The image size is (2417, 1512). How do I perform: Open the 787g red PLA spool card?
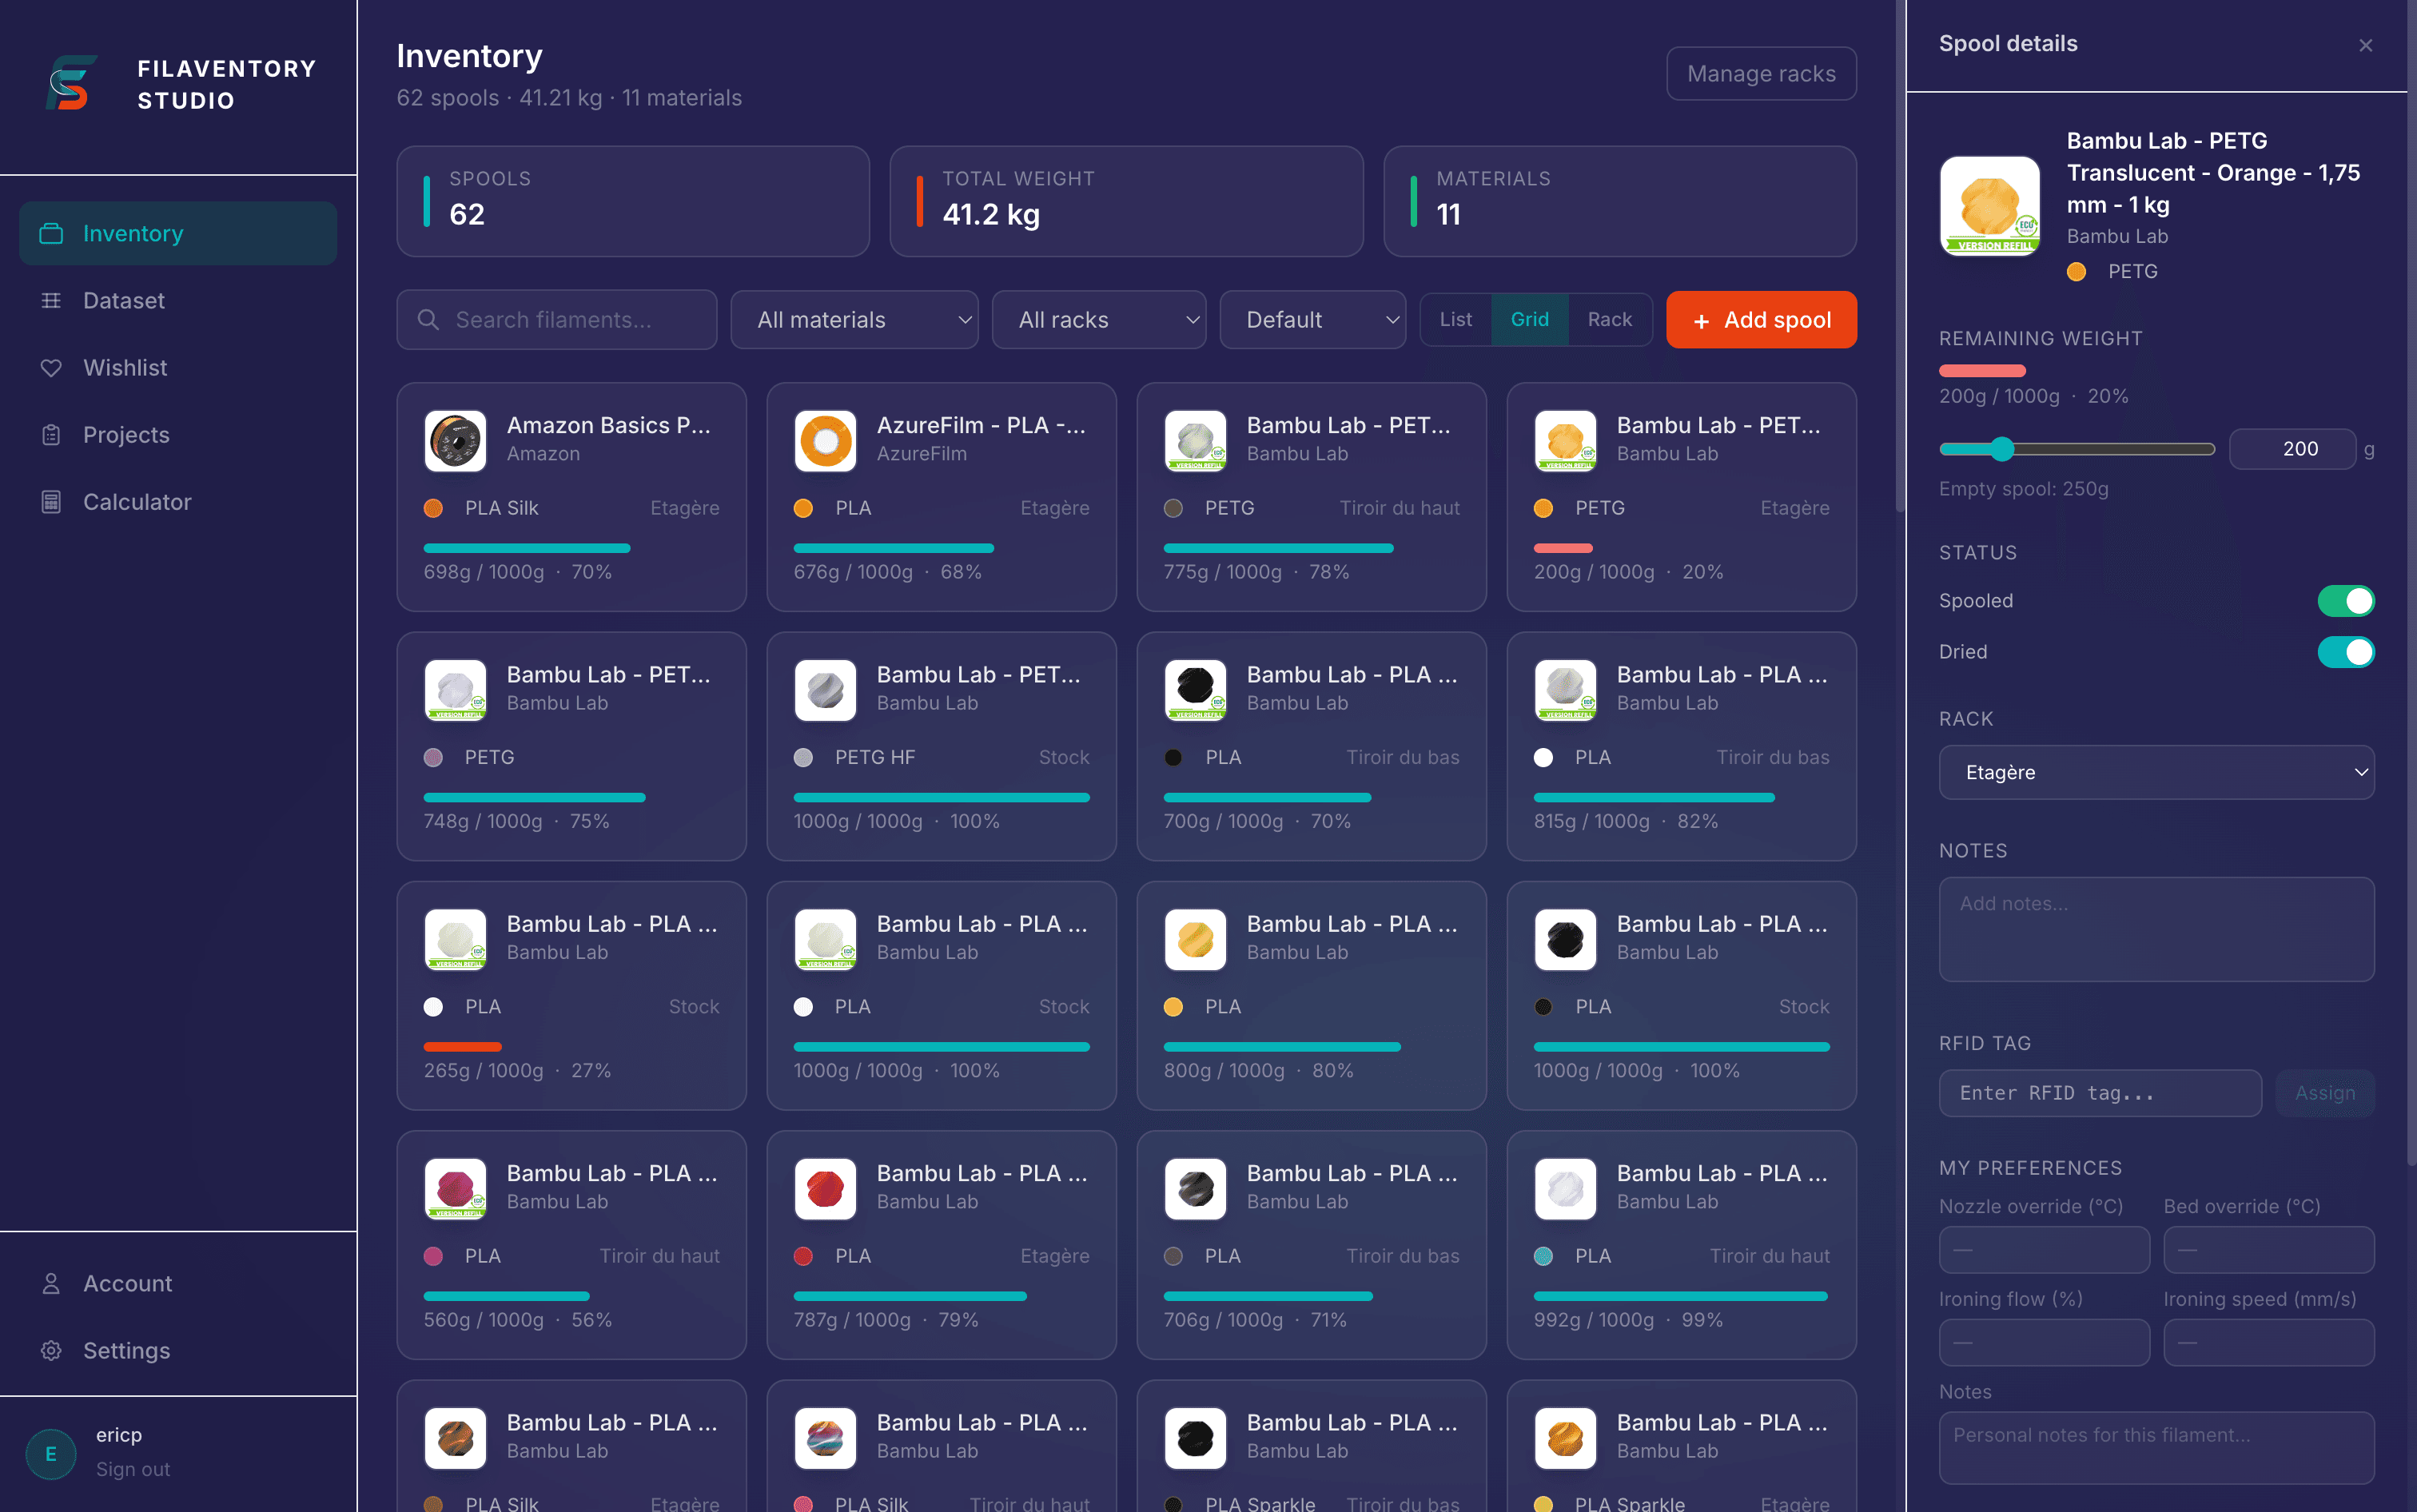941,1244
